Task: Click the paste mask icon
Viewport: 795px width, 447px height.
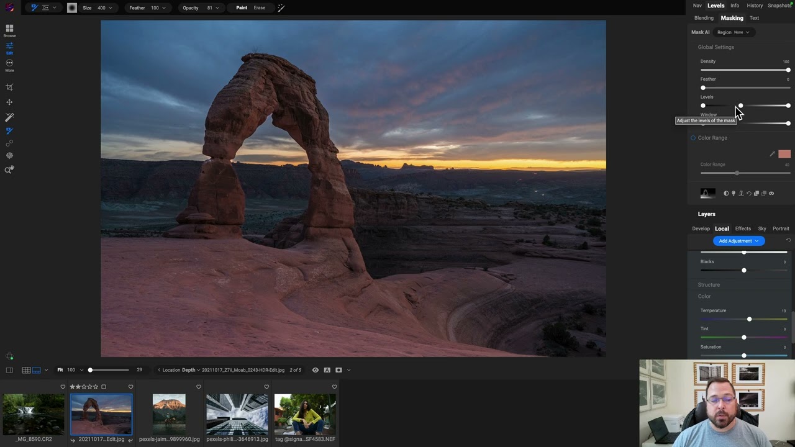Action: [x=763, y=193]
